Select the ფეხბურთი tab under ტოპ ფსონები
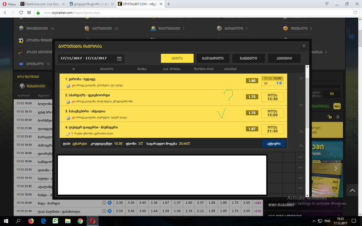Viewport: 362px width, 226px height. tap(33, 86)
